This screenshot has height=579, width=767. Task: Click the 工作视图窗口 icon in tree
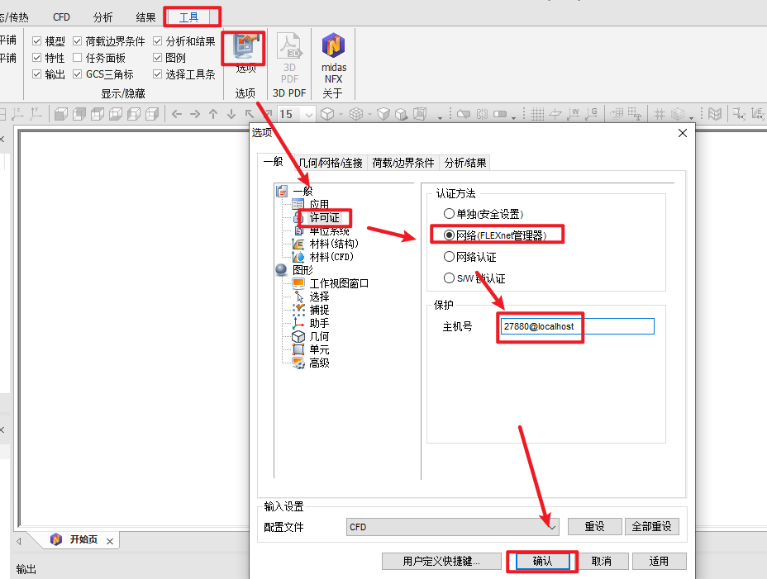point(298,283)
